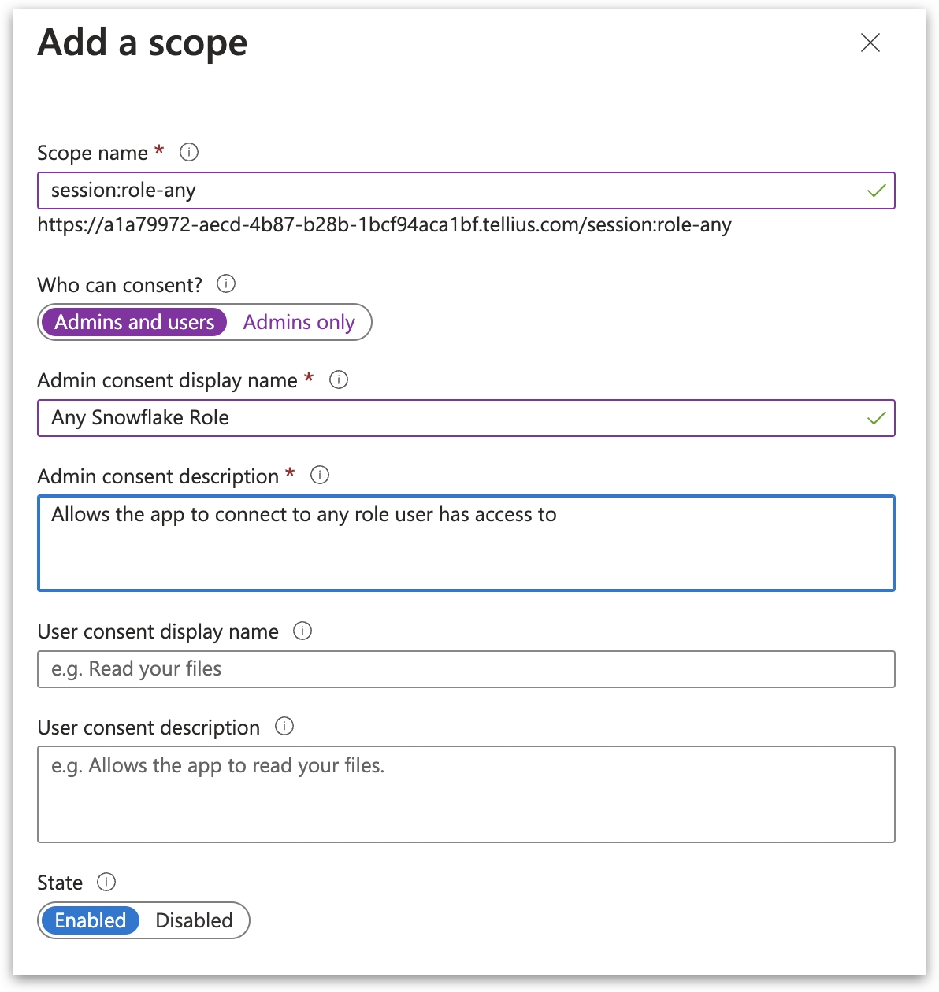Click the info icon next to Who can consent
The image size is (939, 992).
(226, 284)
